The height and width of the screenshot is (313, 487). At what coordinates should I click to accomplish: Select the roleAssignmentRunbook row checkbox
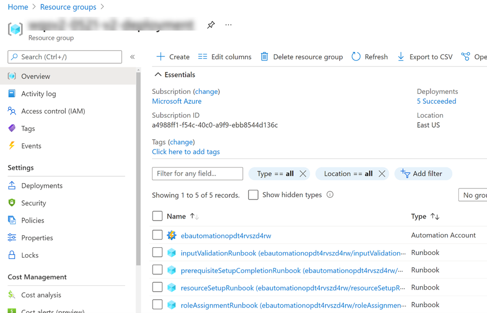coord(157,304)
